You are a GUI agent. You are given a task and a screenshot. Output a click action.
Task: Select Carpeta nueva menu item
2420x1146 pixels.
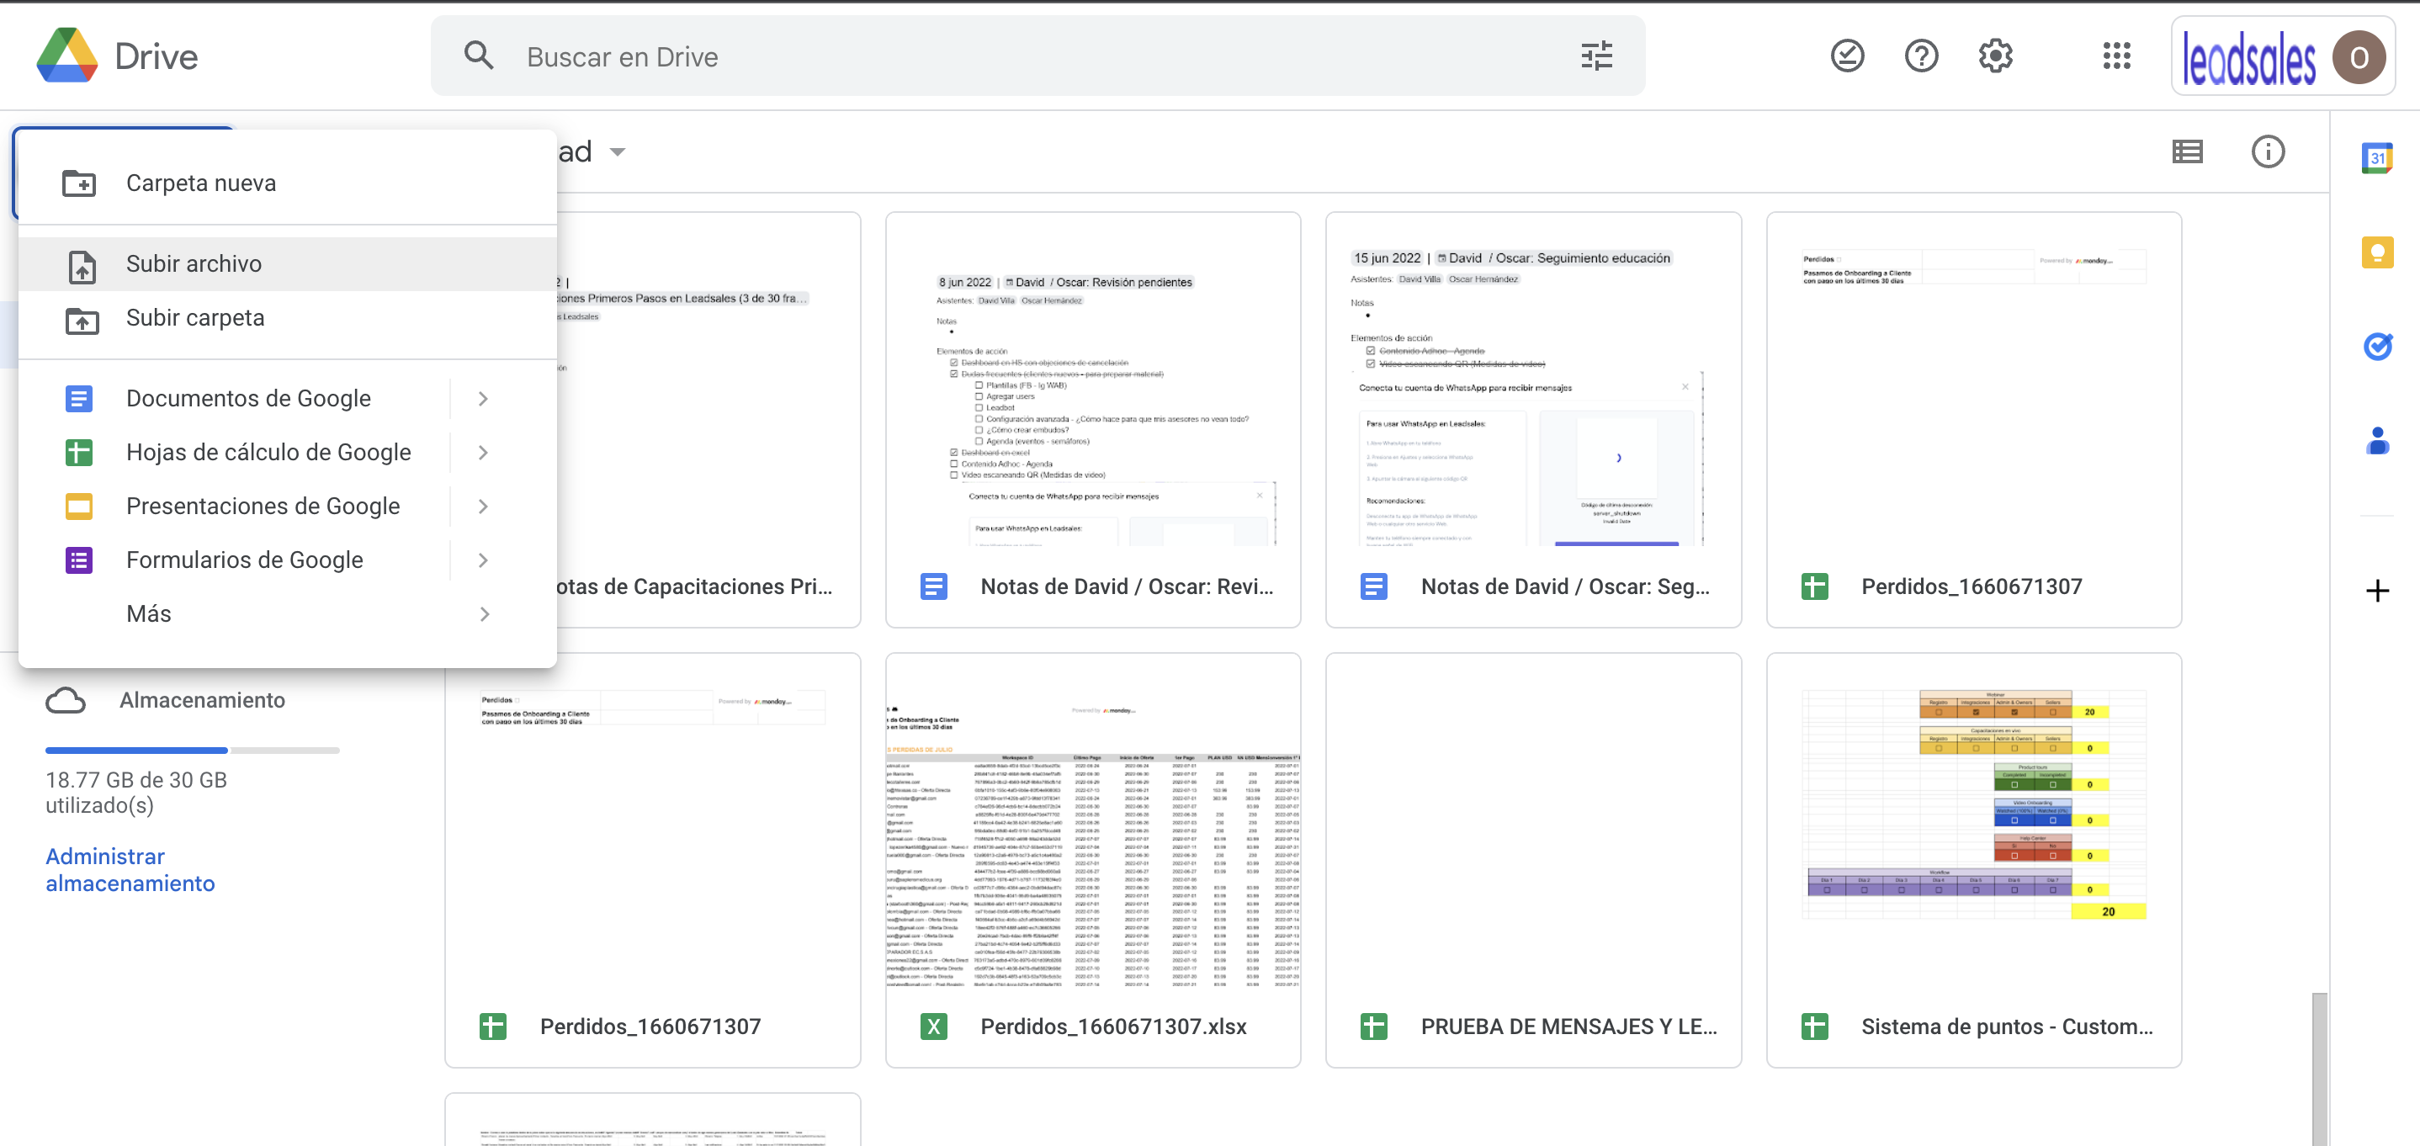coord(288,183)
